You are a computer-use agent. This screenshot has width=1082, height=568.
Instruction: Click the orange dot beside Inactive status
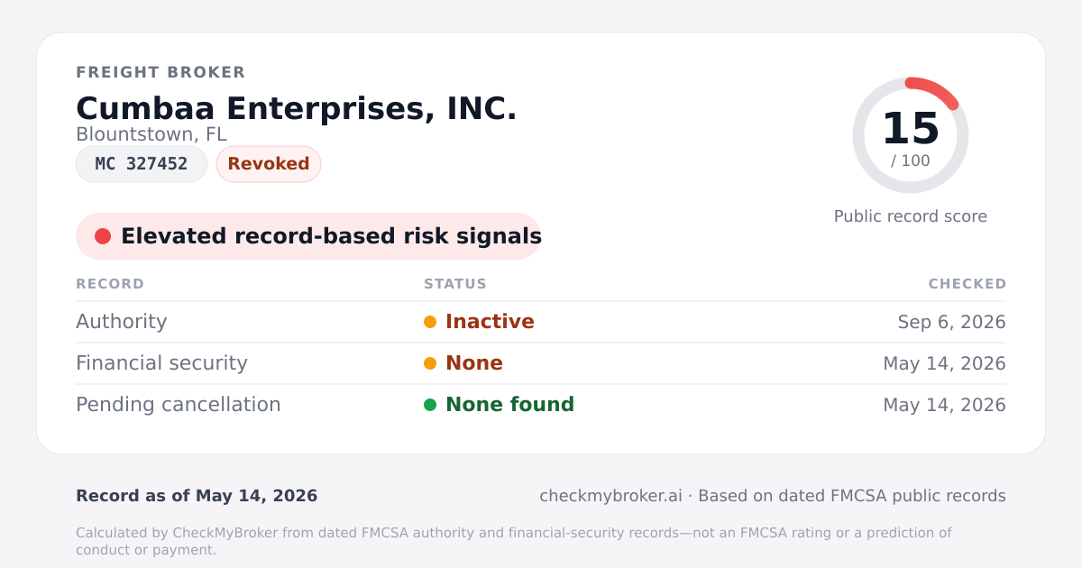pos(430,322)
